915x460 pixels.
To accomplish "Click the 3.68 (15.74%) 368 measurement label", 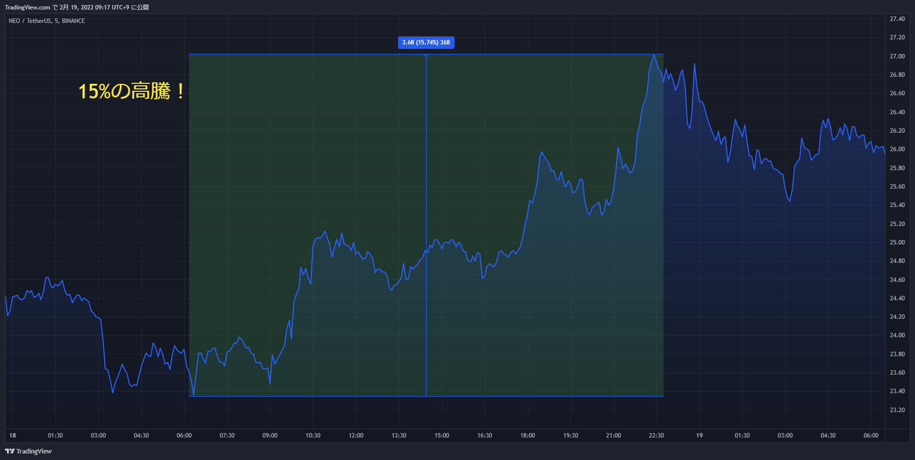I will [426, 42].
